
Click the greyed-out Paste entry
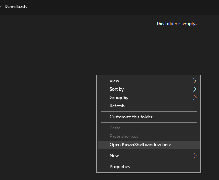[149, 128]
